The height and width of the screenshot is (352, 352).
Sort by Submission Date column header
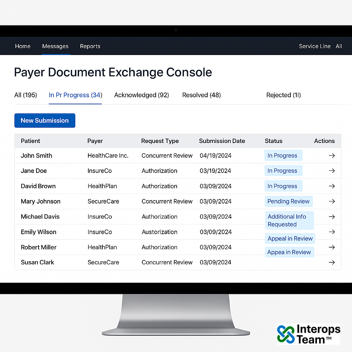pyautogui.click(x=222, y=141)
